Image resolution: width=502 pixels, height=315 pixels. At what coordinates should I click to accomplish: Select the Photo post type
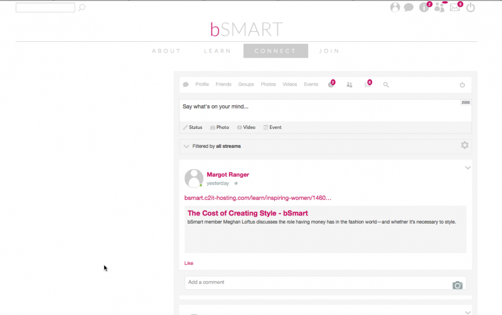220,127
